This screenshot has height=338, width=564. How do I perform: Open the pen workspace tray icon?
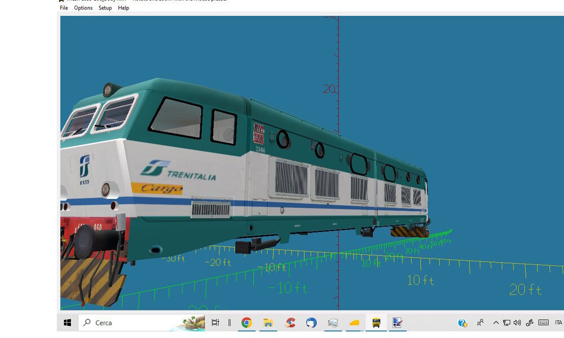[530, 323]
